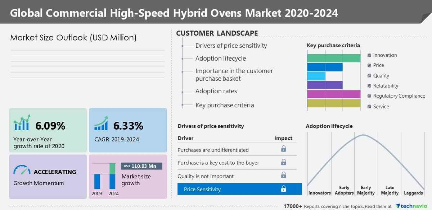Click the green Innovation bar
The height and width of the screenshot is (210, 432).
click(334, 58)
